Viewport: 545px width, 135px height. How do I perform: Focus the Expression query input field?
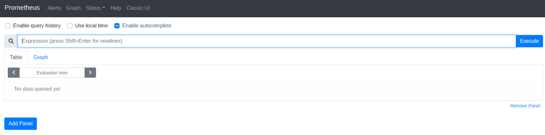pos(267,41)
